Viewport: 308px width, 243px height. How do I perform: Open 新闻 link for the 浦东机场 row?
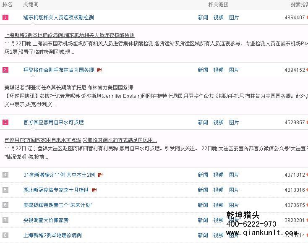(x=203, y=18)
